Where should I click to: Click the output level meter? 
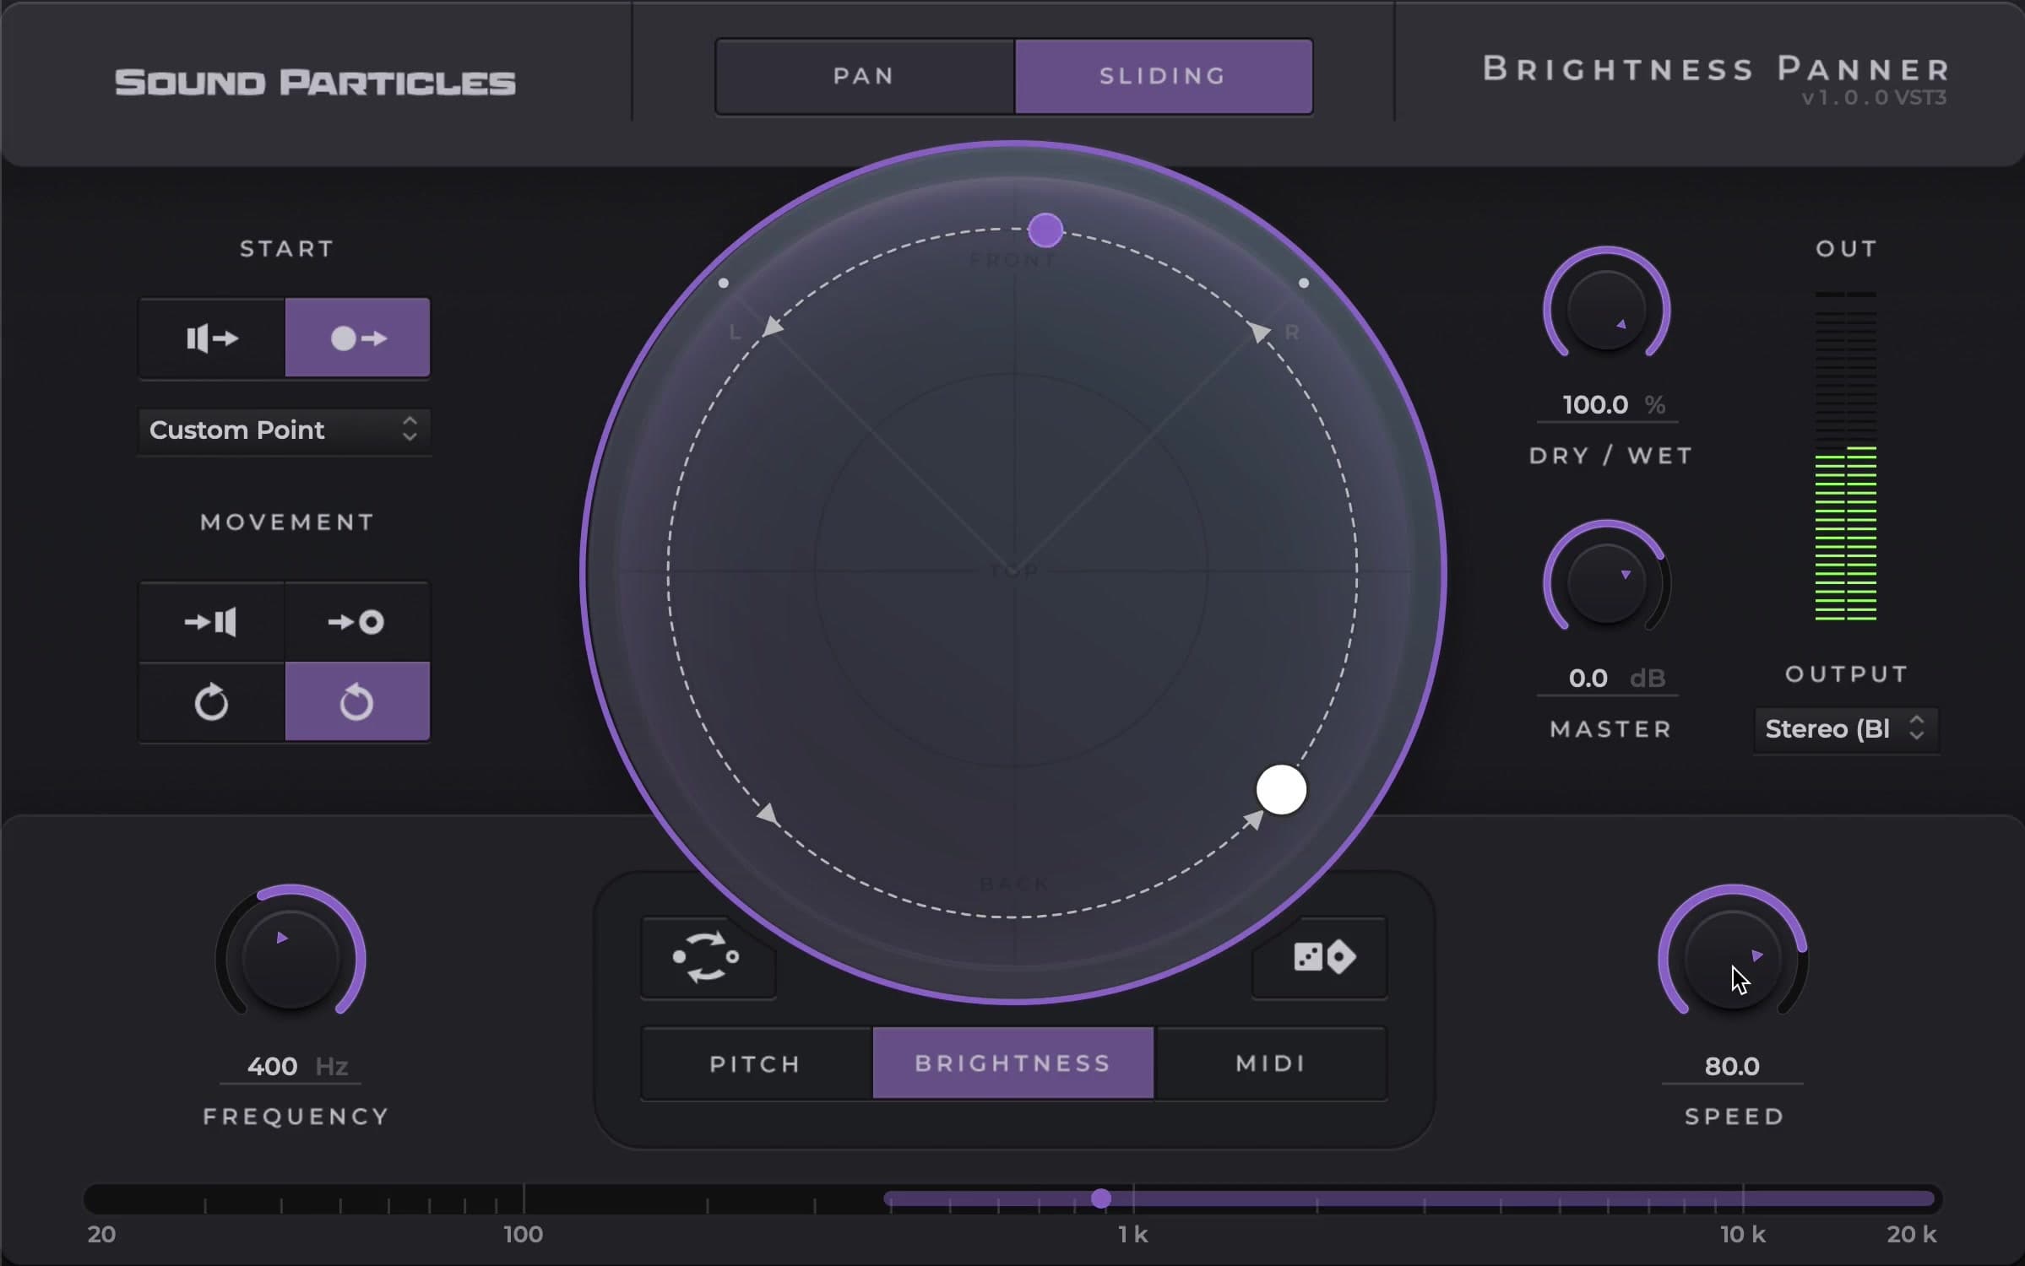pyautogui.click(x=1846, y=457)
